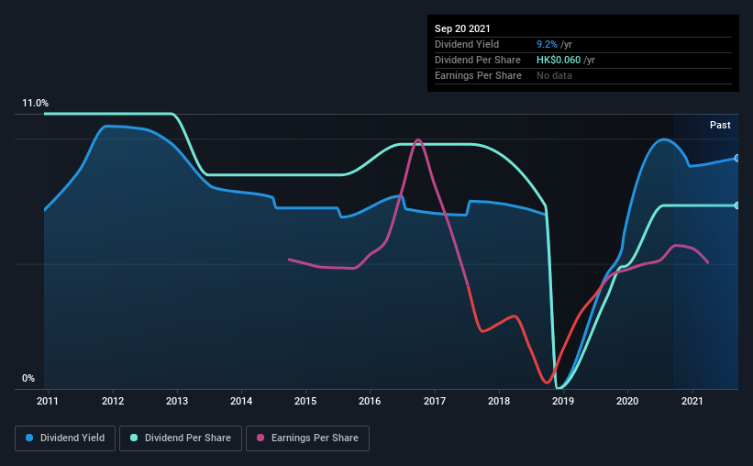Click the 2019 x-axis label

(563, 401)
